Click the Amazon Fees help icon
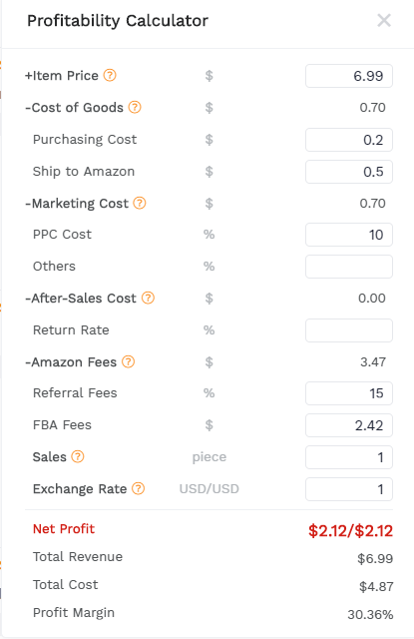 click(x=129, y=361)
